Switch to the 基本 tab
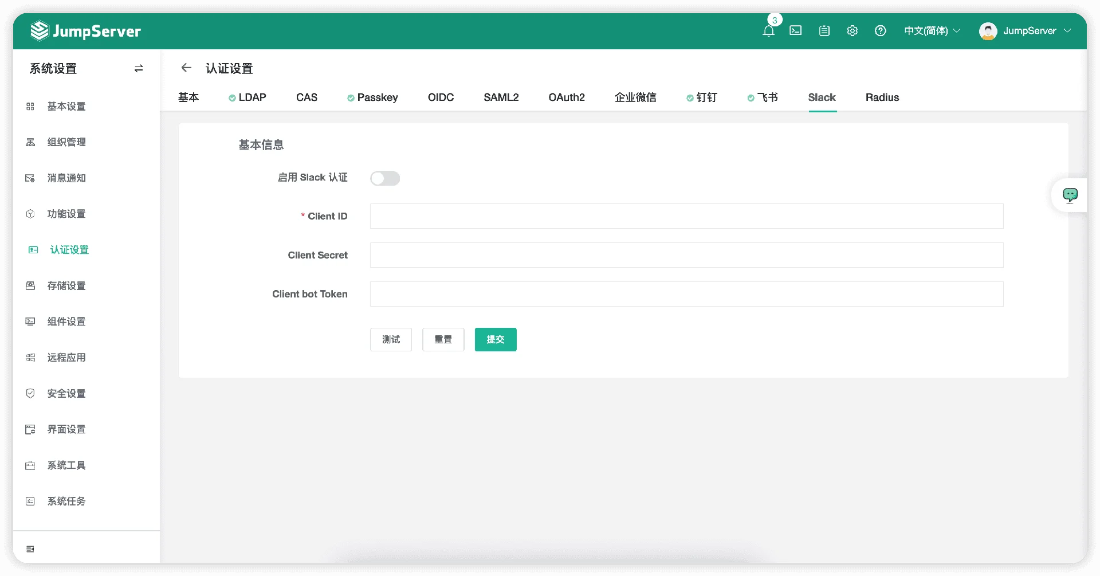Image resolution: width=1100 pixels, height=576 pixels. click(188, 97)
